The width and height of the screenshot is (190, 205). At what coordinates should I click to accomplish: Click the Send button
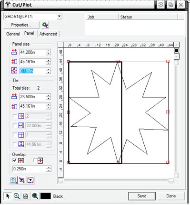tap(142, 196)
